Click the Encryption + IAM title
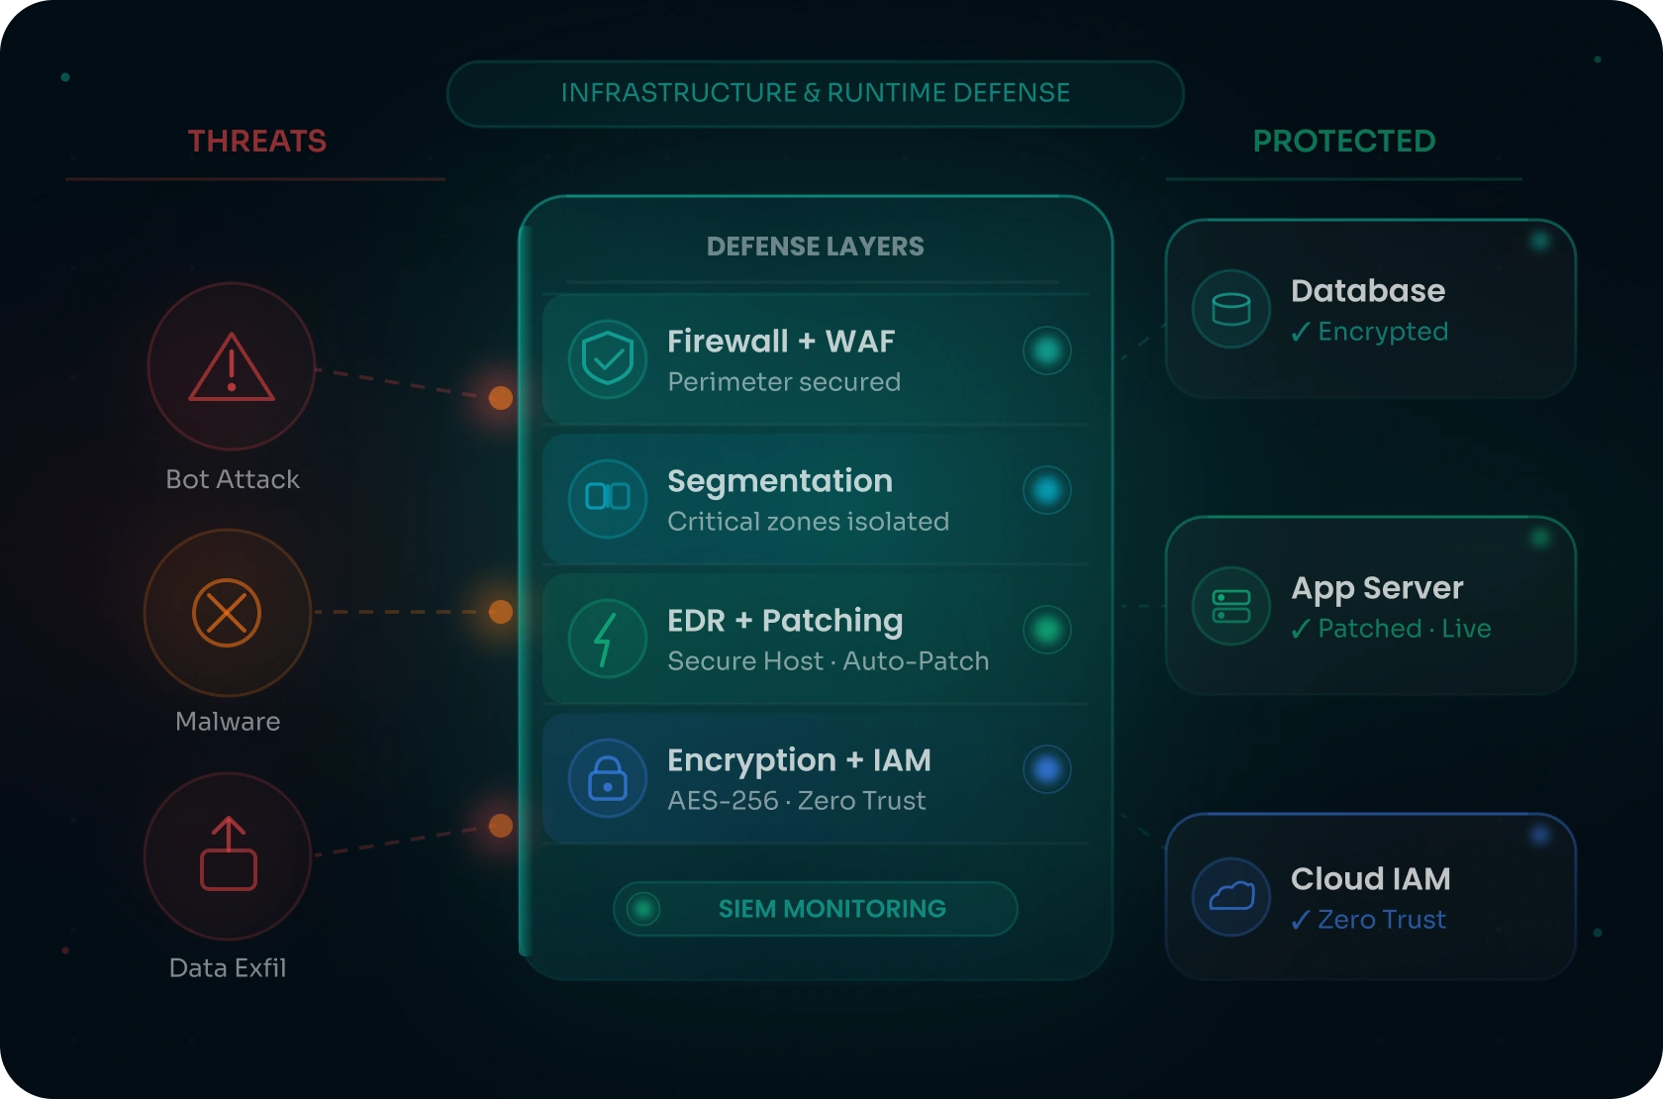This screenshot has width=1663, height=1099. pos(799,761)
